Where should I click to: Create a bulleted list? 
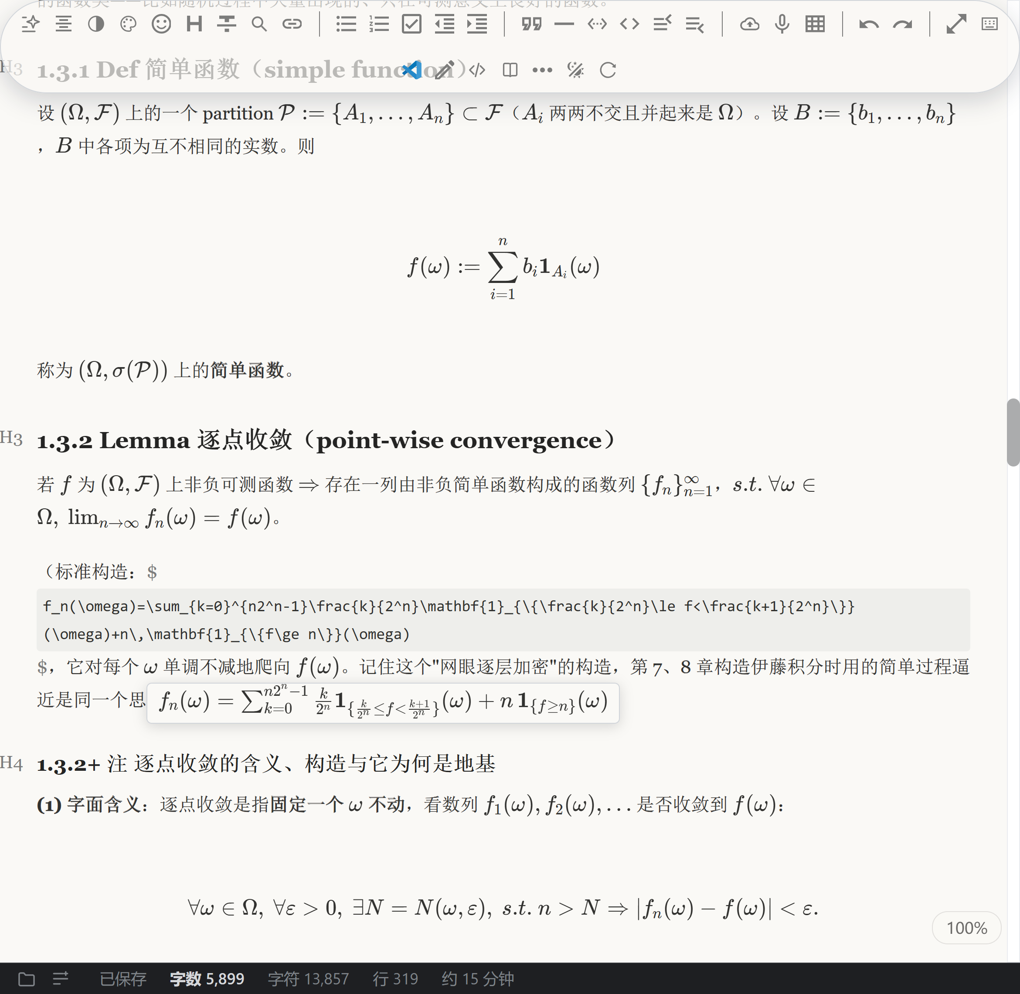[346, 24]
